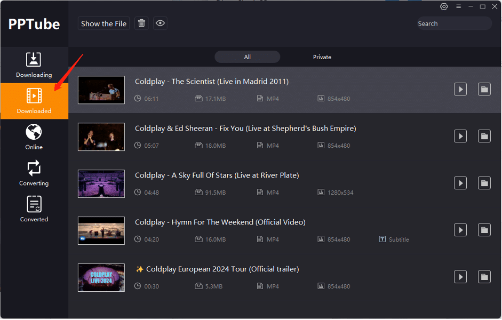
Task: Switch to the Converting section
Action: pyautogui.click(x=34, y=173)
